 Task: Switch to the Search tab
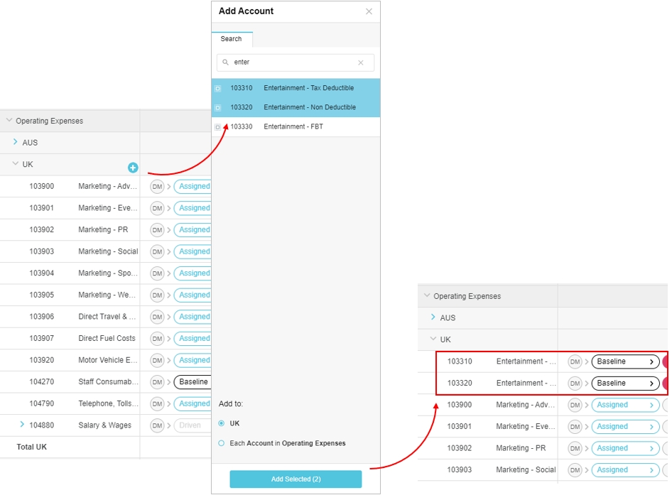(231, 39)
